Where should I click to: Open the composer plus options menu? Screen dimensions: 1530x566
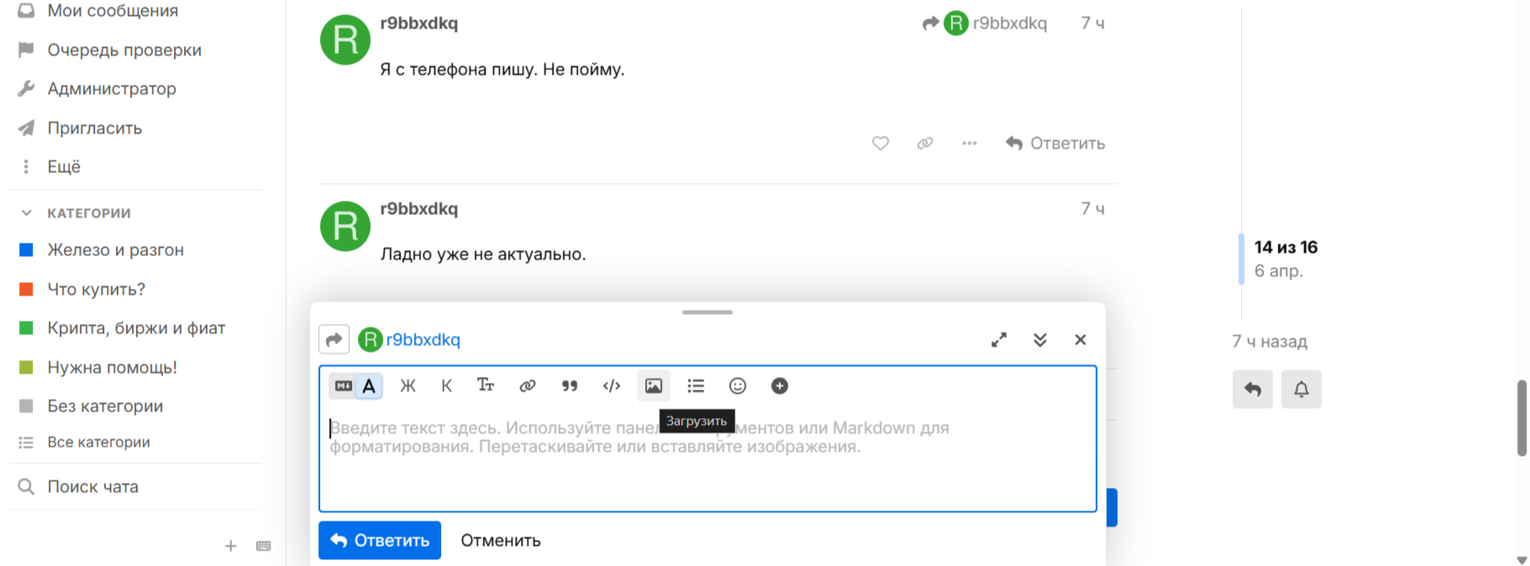click(x=780, y=386)
